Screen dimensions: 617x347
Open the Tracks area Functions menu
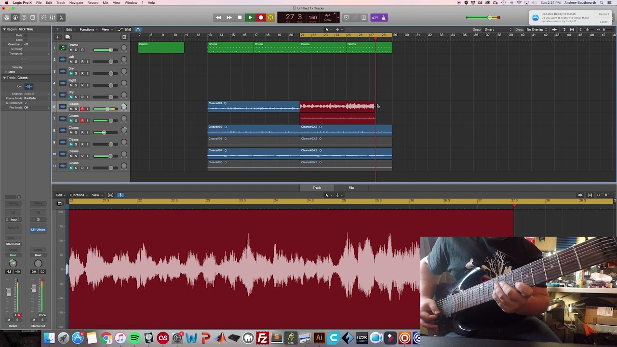(x=88, y=29)
